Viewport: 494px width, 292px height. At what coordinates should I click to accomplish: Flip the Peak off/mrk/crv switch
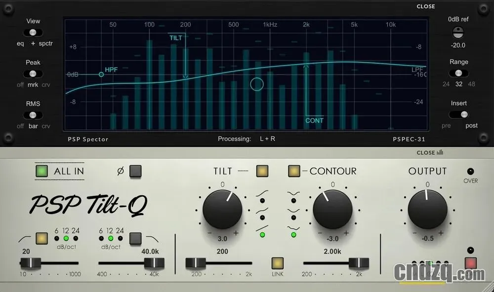pyautogui.click(x=33, y=73)
